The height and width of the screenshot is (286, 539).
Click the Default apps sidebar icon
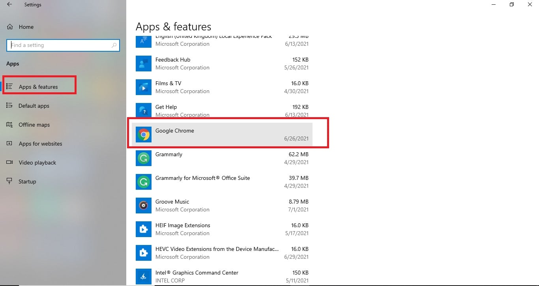click(10, 106)
